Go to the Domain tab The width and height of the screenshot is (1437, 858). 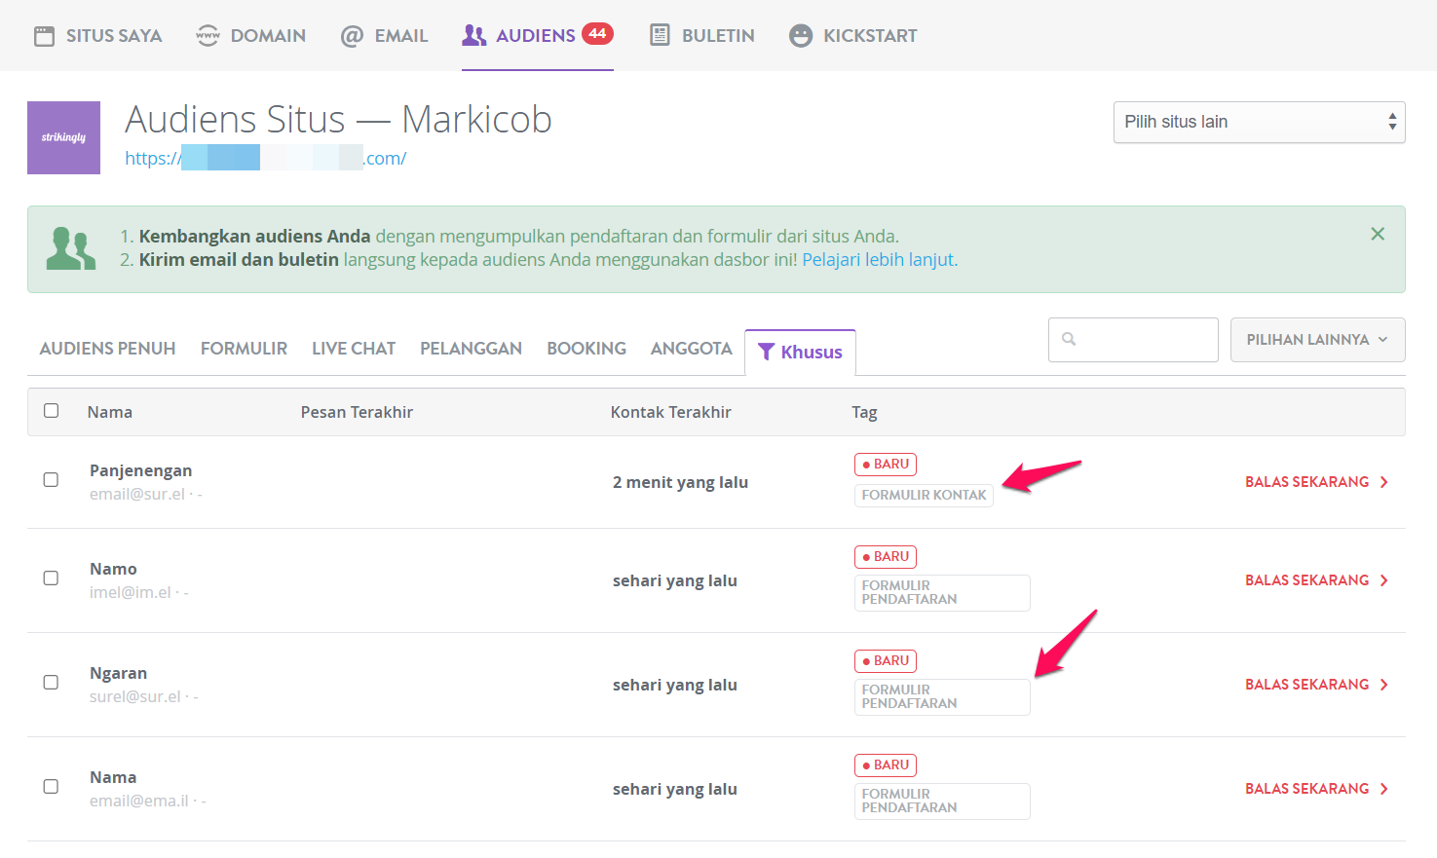pyautogui.click(x=250, y=36)
